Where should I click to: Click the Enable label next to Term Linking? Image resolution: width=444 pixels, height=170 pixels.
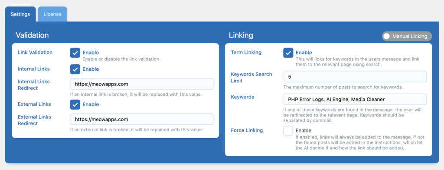[304, 53]
